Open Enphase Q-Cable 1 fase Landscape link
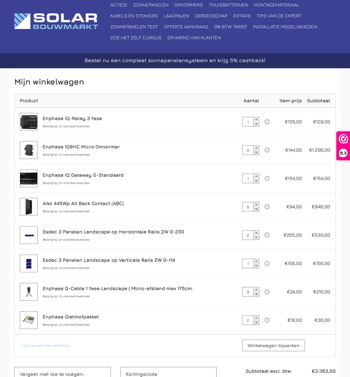 click(x=118, y=289)
